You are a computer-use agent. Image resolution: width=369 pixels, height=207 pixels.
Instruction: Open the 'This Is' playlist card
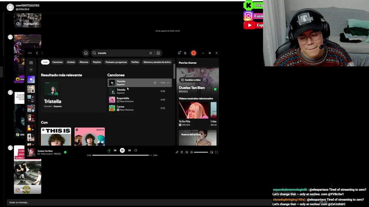coord(56,137)
